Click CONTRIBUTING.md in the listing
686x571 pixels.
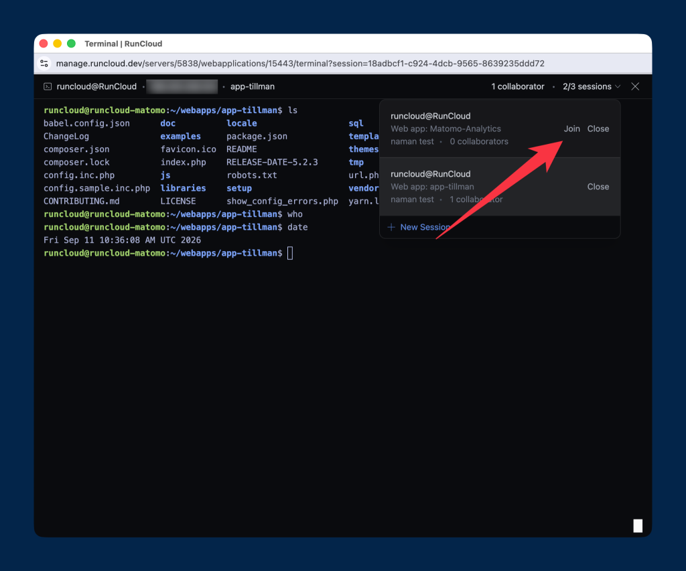[81, 201]
